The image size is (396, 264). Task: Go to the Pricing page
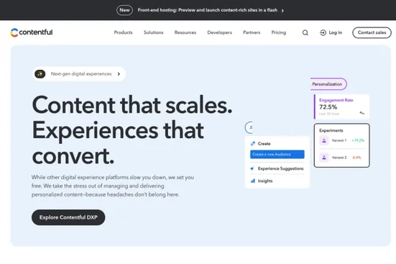click(x=279, y=32)
